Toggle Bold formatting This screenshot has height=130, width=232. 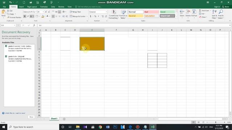pyautogui.click(x=25, y=16)
